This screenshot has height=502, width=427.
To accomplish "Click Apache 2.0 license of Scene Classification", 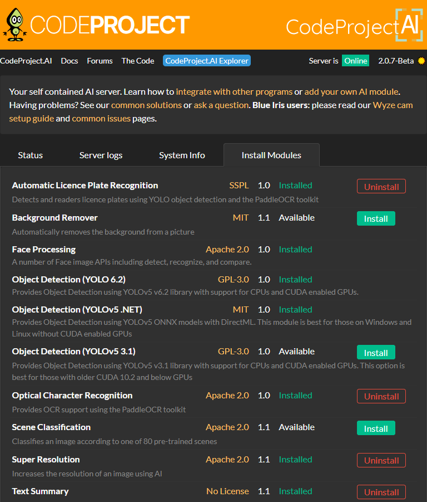I will (227, 427).
